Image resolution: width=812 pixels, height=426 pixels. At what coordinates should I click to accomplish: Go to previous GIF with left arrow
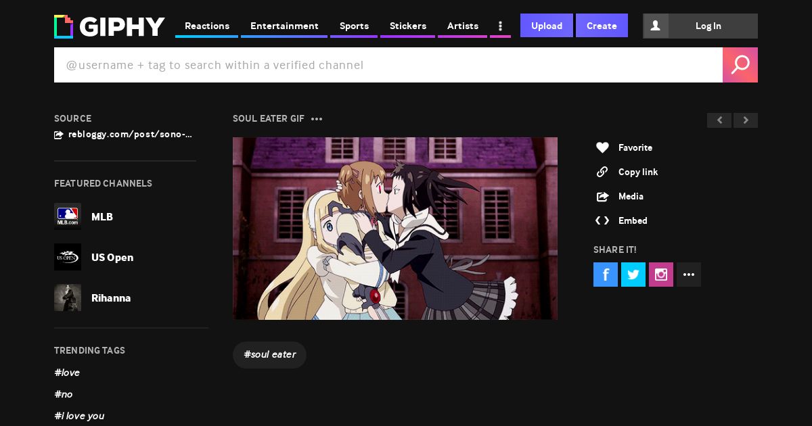[719, 120]
